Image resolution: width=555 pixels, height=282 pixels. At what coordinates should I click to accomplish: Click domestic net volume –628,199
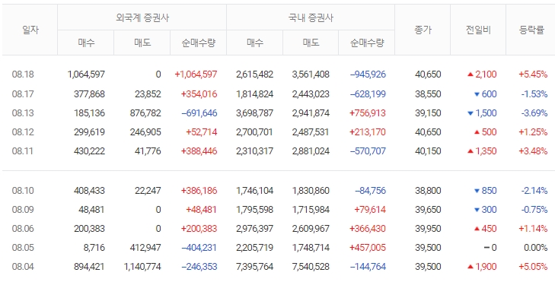368,94
